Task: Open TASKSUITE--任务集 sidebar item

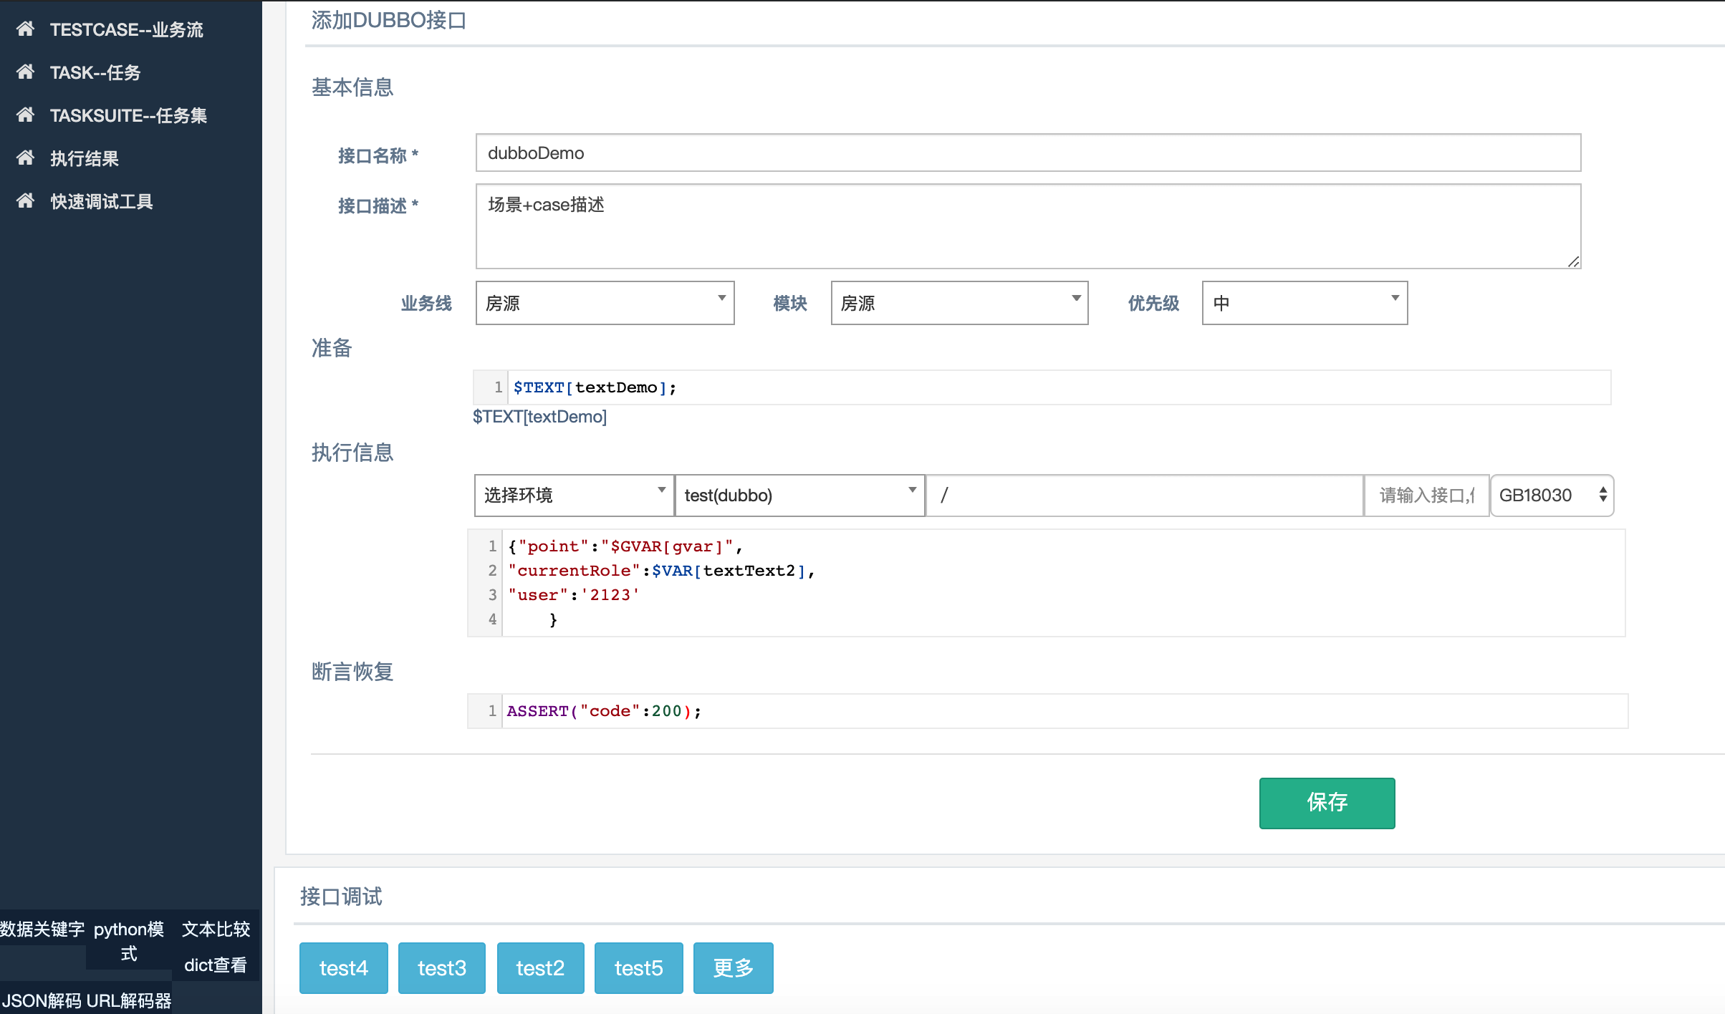Action: tap(129, 115)
